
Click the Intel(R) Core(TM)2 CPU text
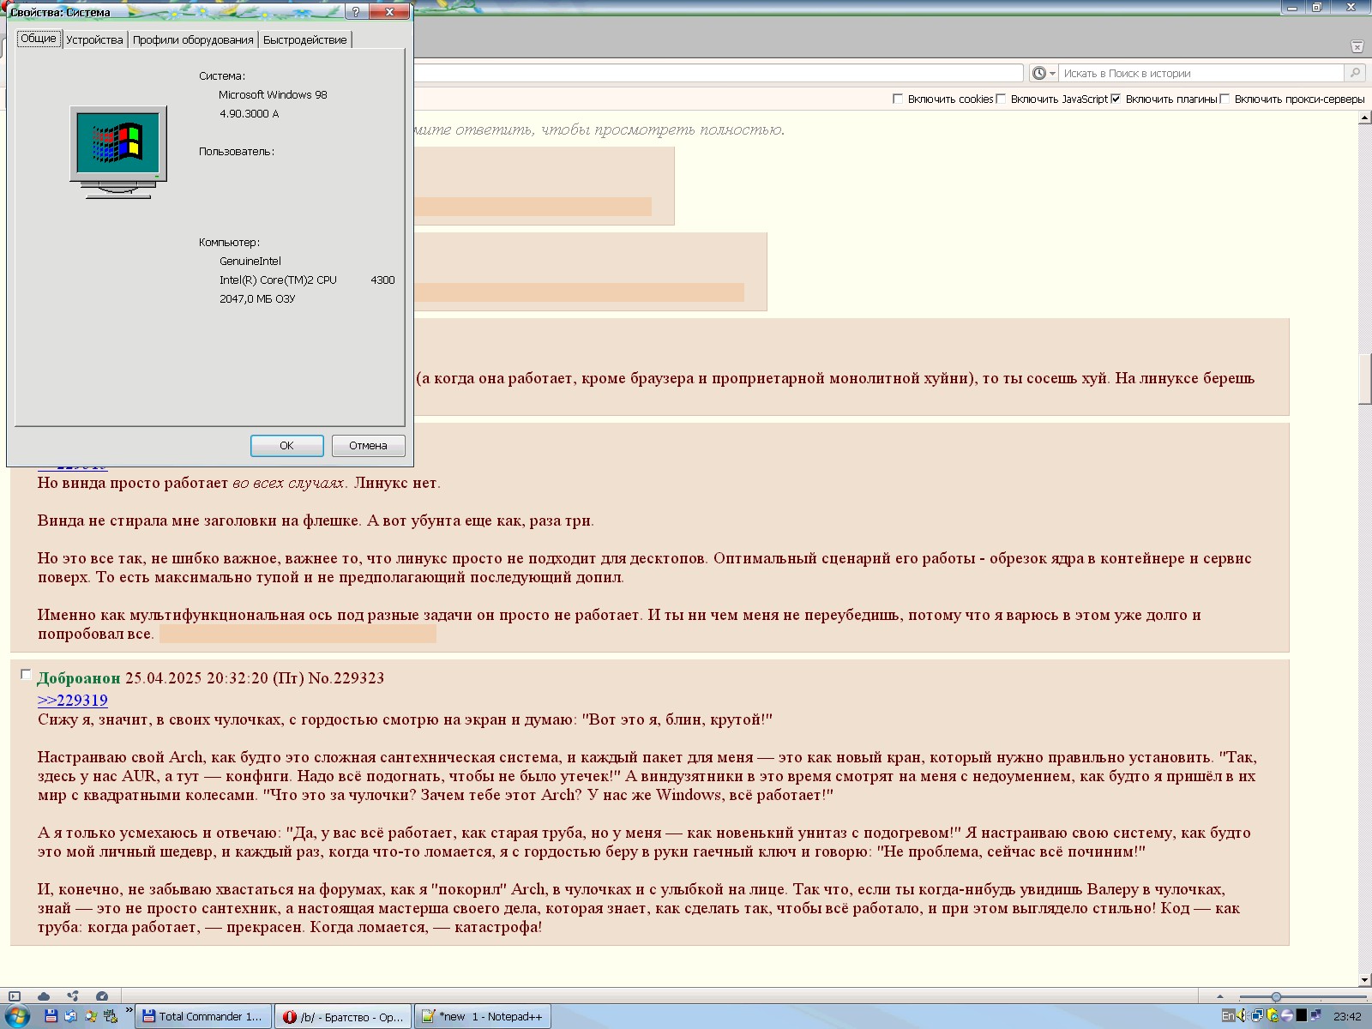pos(278,280)
